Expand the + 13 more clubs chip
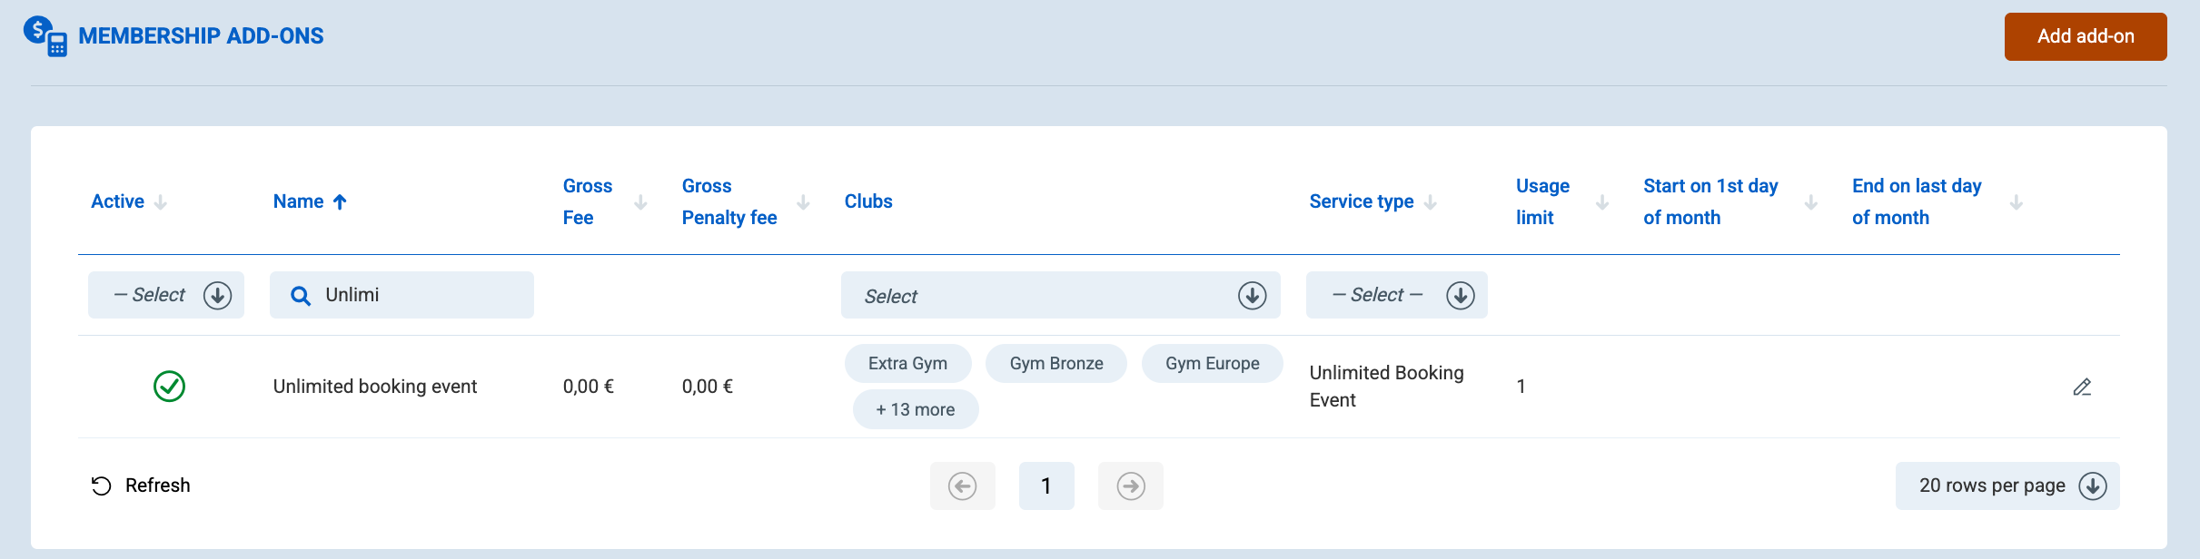The width and height of the screenshot is (2200, 559). click(916, 409)
